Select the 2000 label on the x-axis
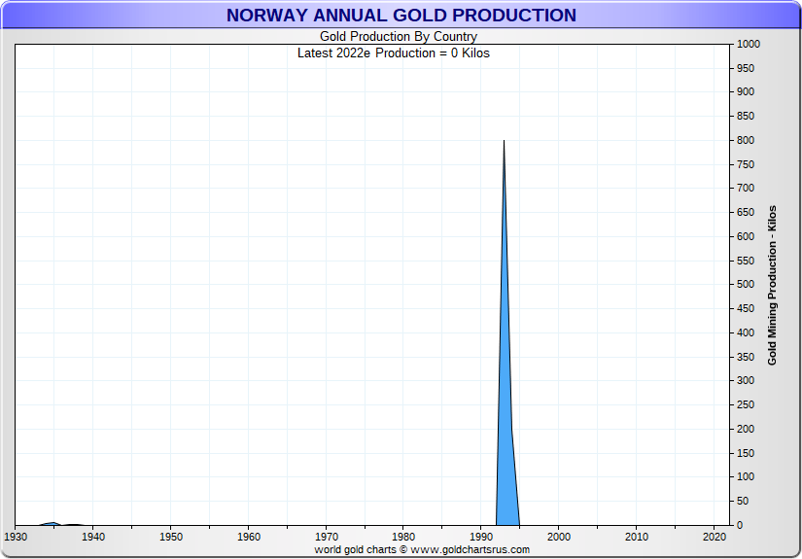Image resolution: width=802 pixels, height=559 pixels. pyautogui.click(x=559, y=537)
